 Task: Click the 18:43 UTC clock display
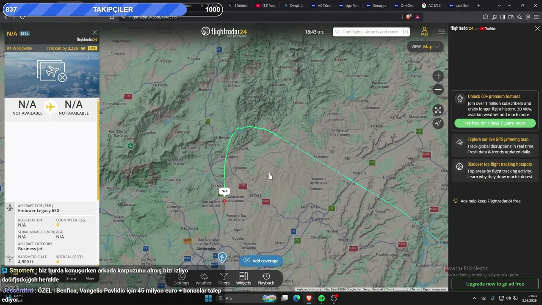point(315,32)
